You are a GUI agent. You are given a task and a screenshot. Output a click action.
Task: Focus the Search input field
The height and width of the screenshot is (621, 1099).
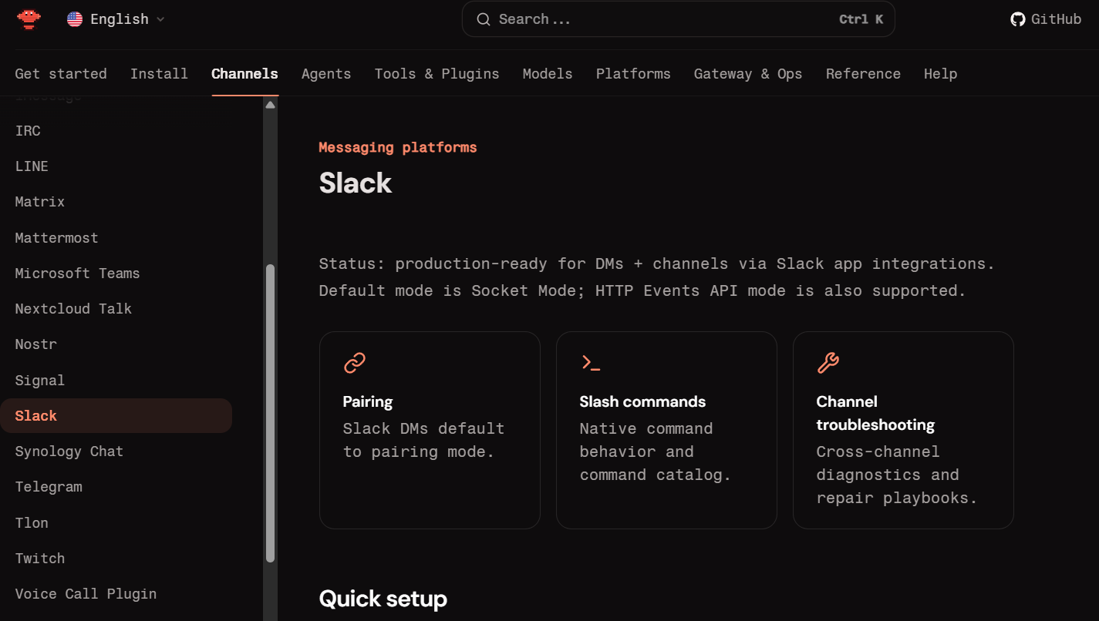tap(678, 19)
